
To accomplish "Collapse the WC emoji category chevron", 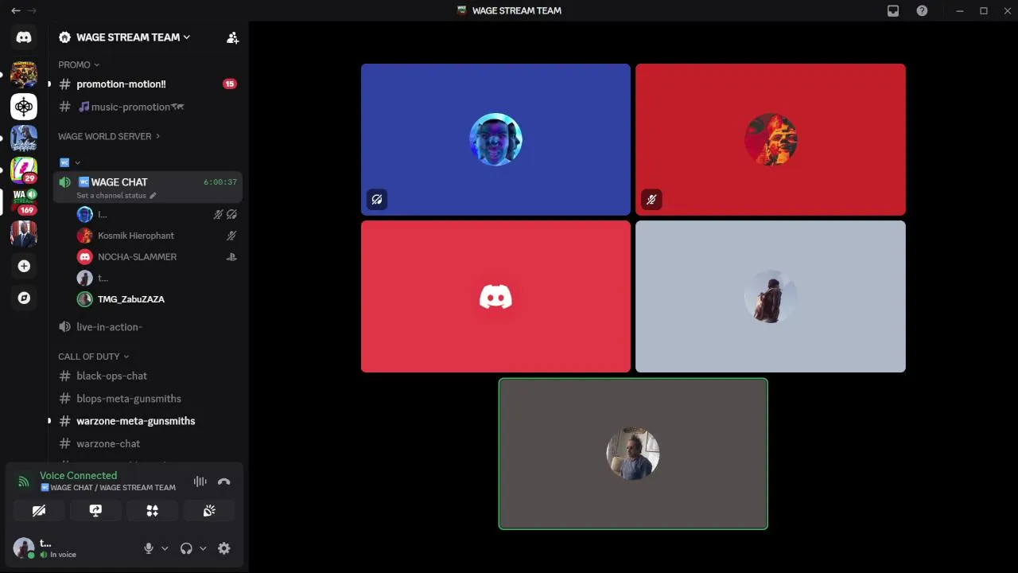I will point(77,162).
